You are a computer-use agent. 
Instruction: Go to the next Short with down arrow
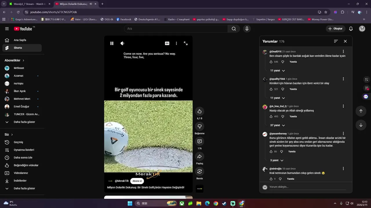[x=361, y=125]
